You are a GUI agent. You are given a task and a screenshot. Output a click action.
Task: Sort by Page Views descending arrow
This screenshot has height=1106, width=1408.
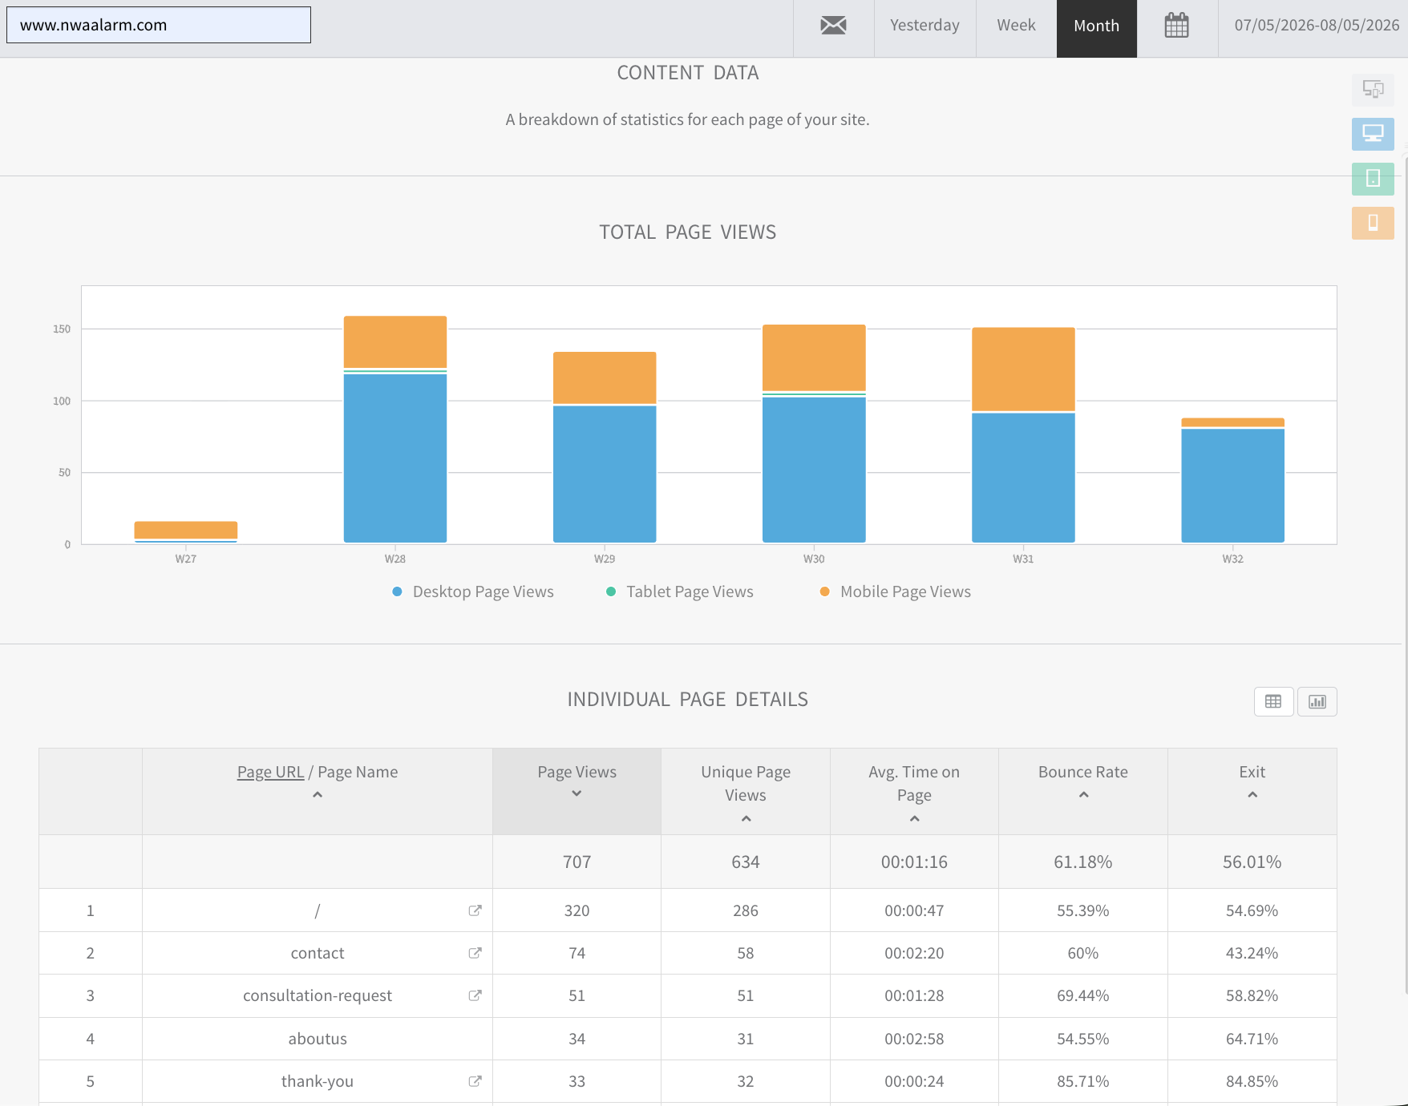(x=577, y=793)
